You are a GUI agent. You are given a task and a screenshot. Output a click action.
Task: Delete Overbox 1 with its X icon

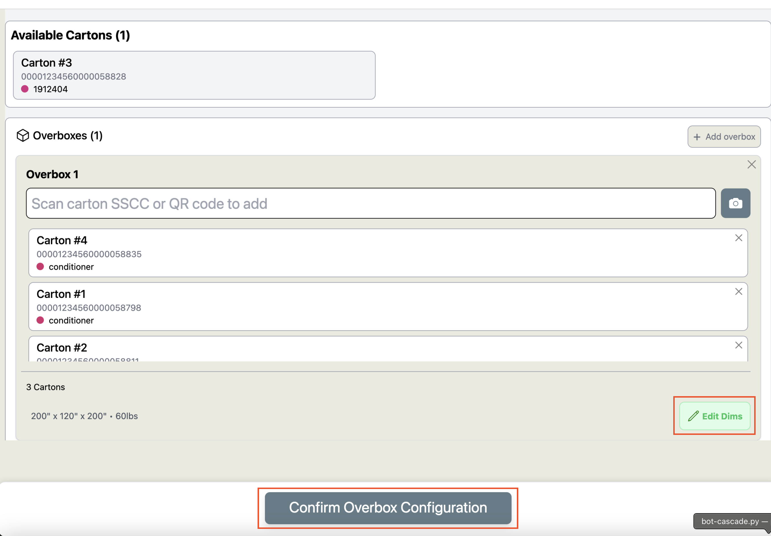[x=752, y=164]
